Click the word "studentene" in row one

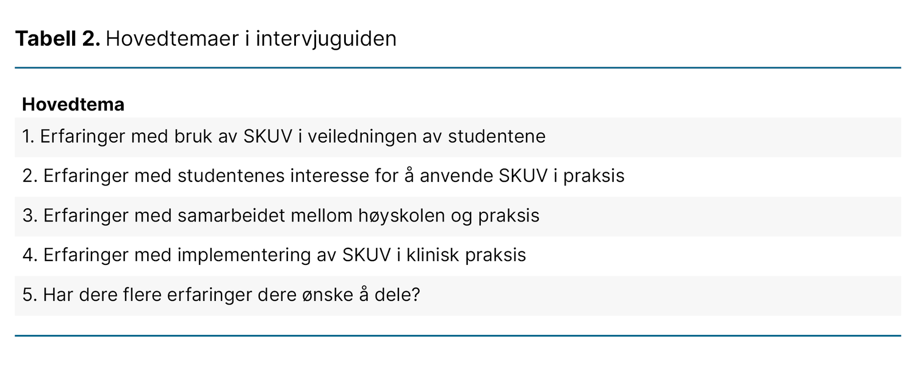tap(496, 137)
